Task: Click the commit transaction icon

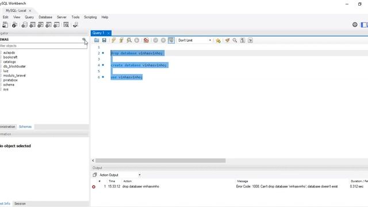Action: (x=156, y=40)
